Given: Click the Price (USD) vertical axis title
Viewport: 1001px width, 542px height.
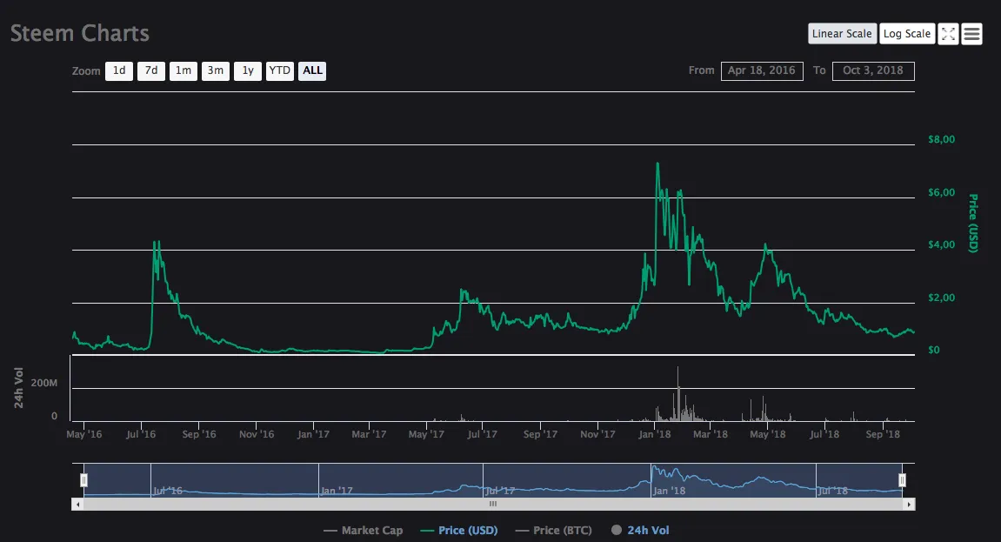Looking at the screenshot, I should coord(973,224).
